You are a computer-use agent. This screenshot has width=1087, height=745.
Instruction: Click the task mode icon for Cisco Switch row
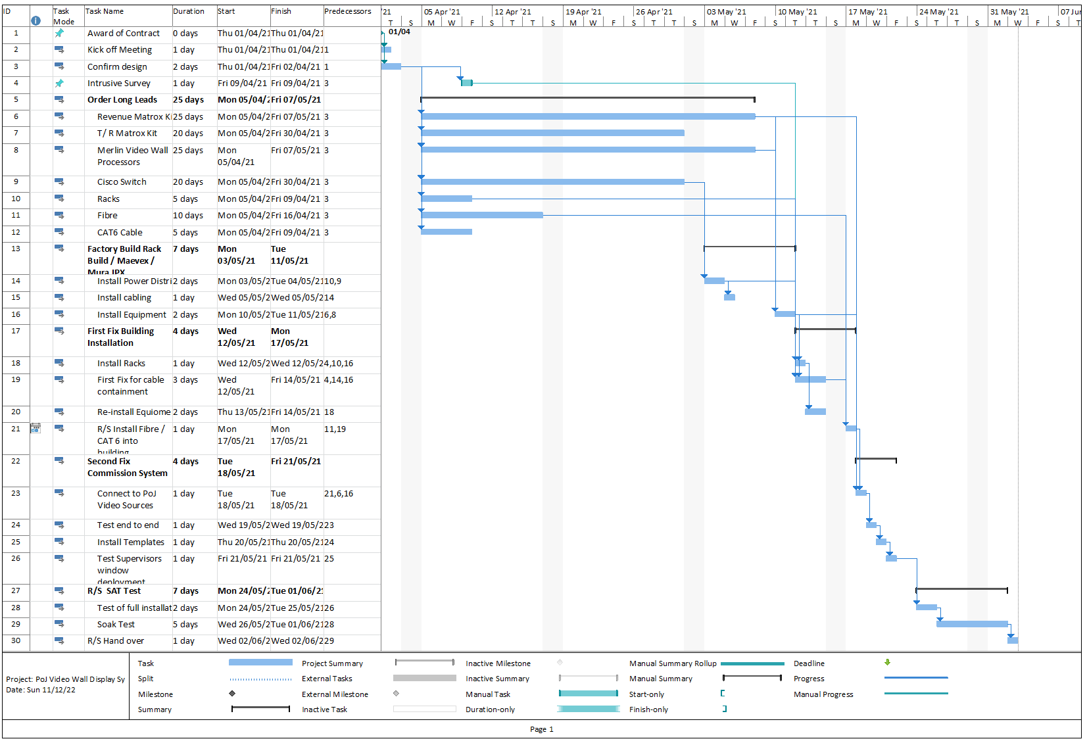coord(59,181)
